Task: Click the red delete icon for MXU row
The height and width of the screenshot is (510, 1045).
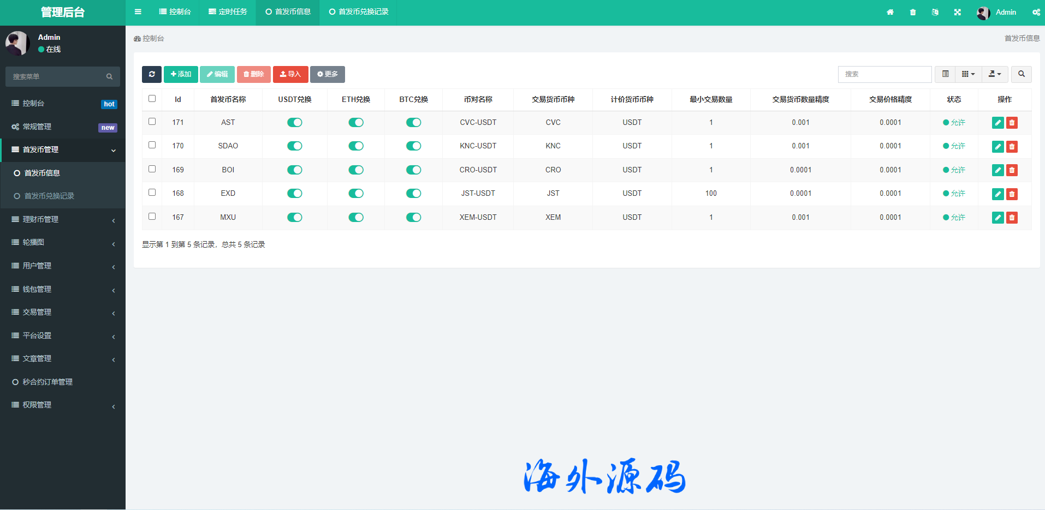Action: [x=1012, y=218]
